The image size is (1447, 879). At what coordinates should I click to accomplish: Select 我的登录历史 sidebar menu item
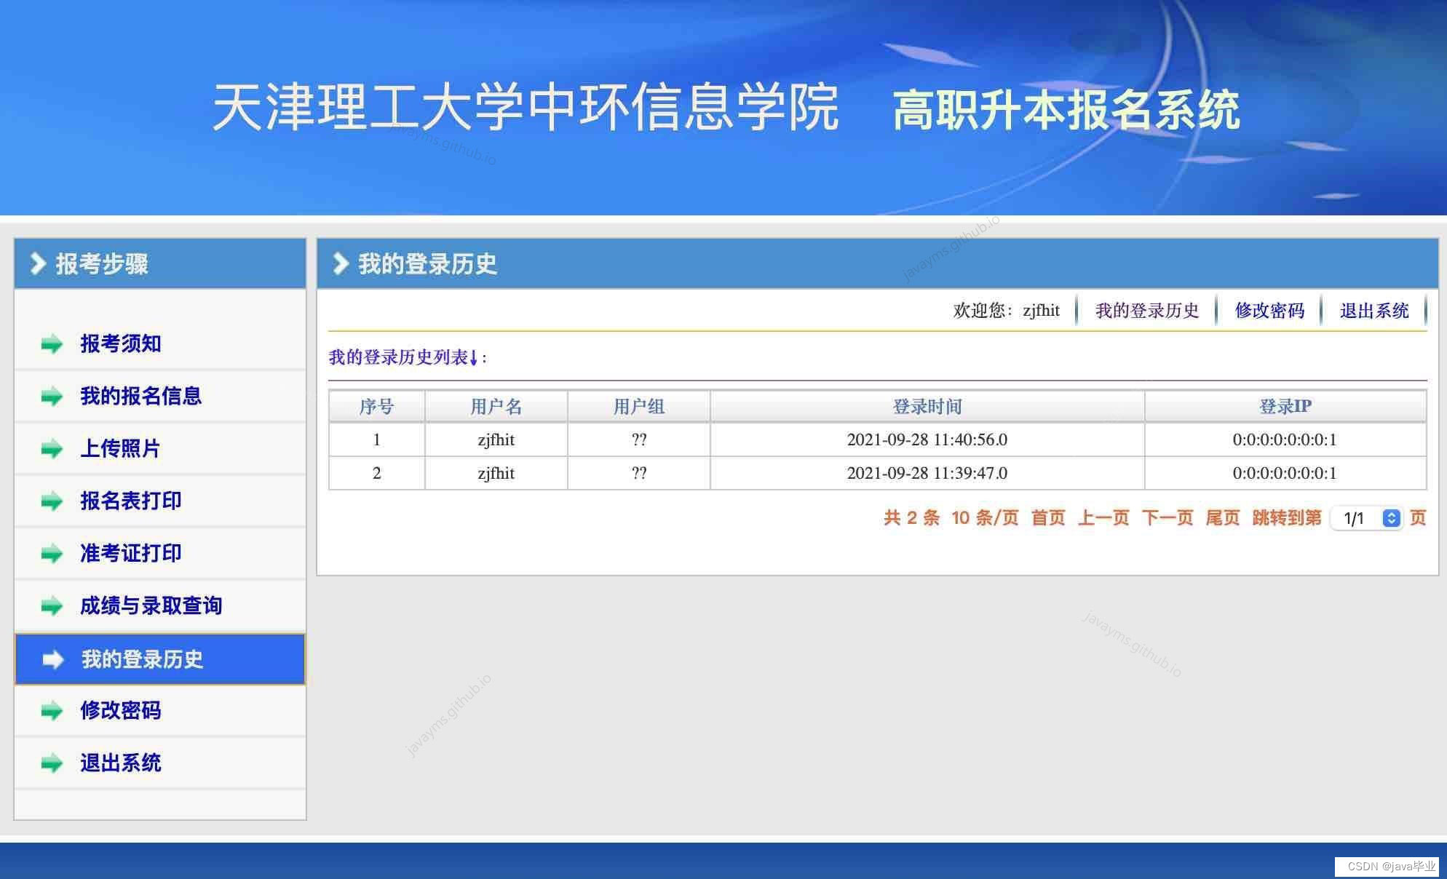(142, 659)
